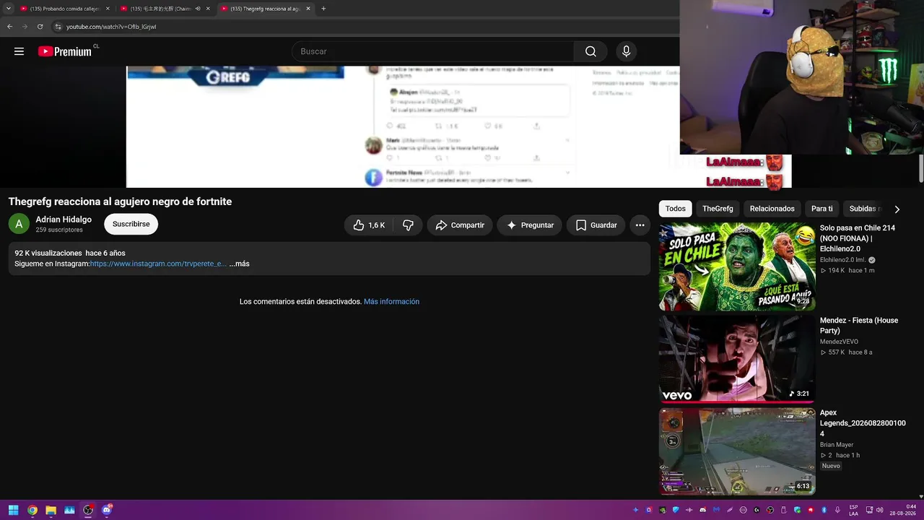The height and width of the screenshot is (520, 924).
Task: Save the video with Guardar
Action: click(596, 225)
